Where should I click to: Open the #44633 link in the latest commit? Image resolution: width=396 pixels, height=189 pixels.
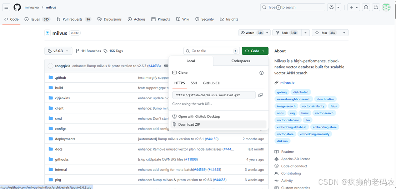154,66
